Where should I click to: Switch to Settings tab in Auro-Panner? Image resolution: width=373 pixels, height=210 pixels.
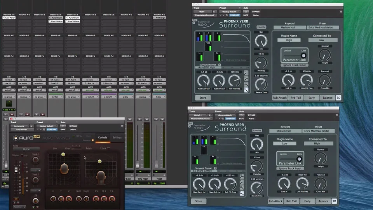tap(117, 137)
